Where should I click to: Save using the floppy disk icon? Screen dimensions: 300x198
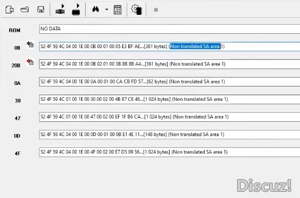tap(41, 9)
